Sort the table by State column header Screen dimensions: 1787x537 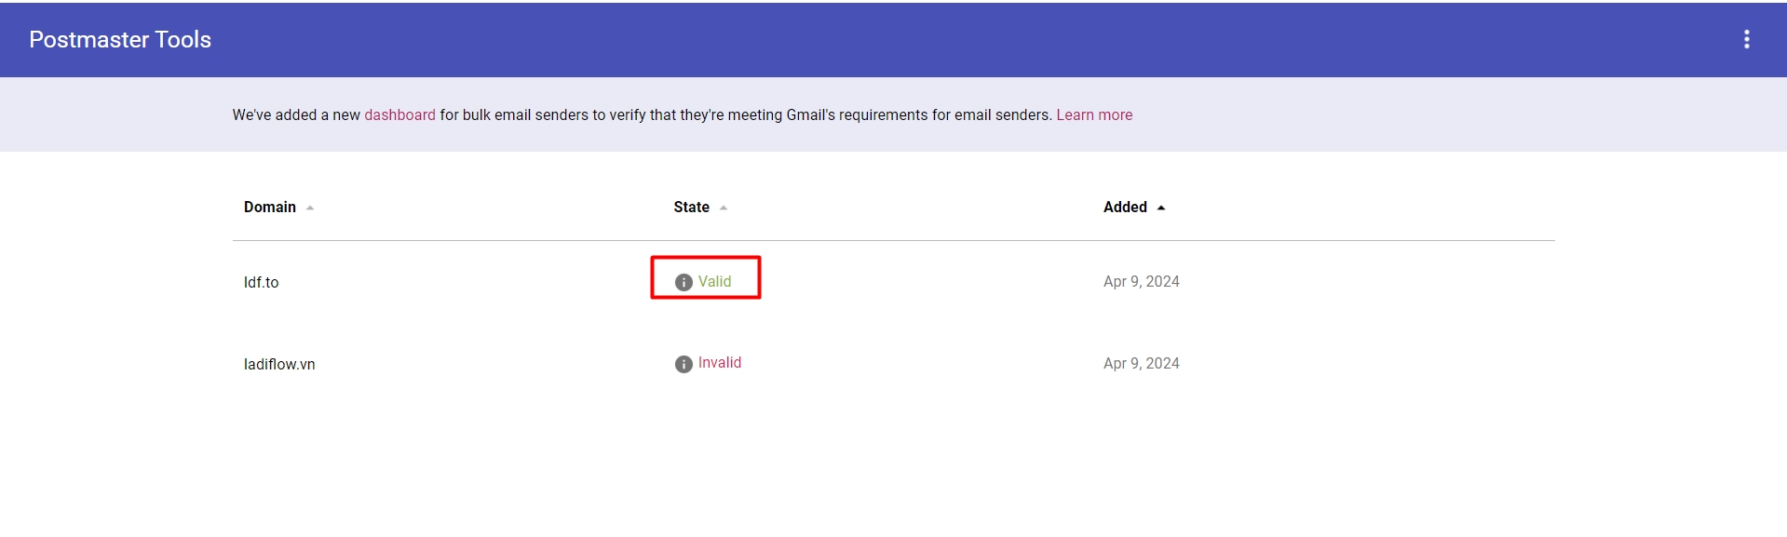(691, 207)
